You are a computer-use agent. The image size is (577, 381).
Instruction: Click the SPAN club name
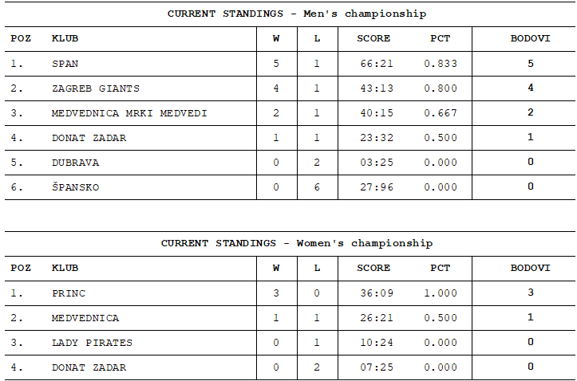click(65, 64)
